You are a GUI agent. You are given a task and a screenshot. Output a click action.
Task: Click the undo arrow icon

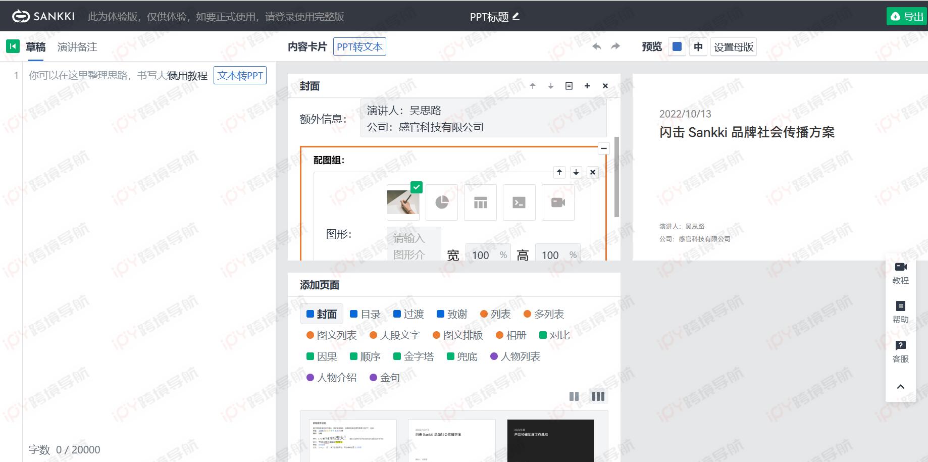(597, 46)
